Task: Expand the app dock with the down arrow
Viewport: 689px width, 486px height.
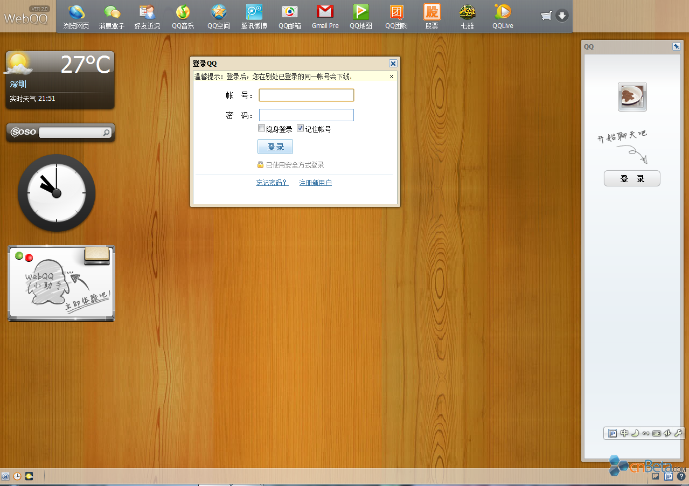Action: tap(562, 16)
